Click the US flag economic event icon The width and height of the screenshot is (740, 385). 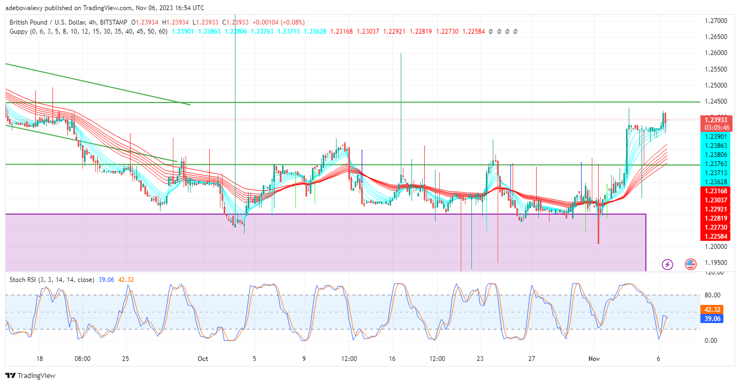click(x=691, y=264)
